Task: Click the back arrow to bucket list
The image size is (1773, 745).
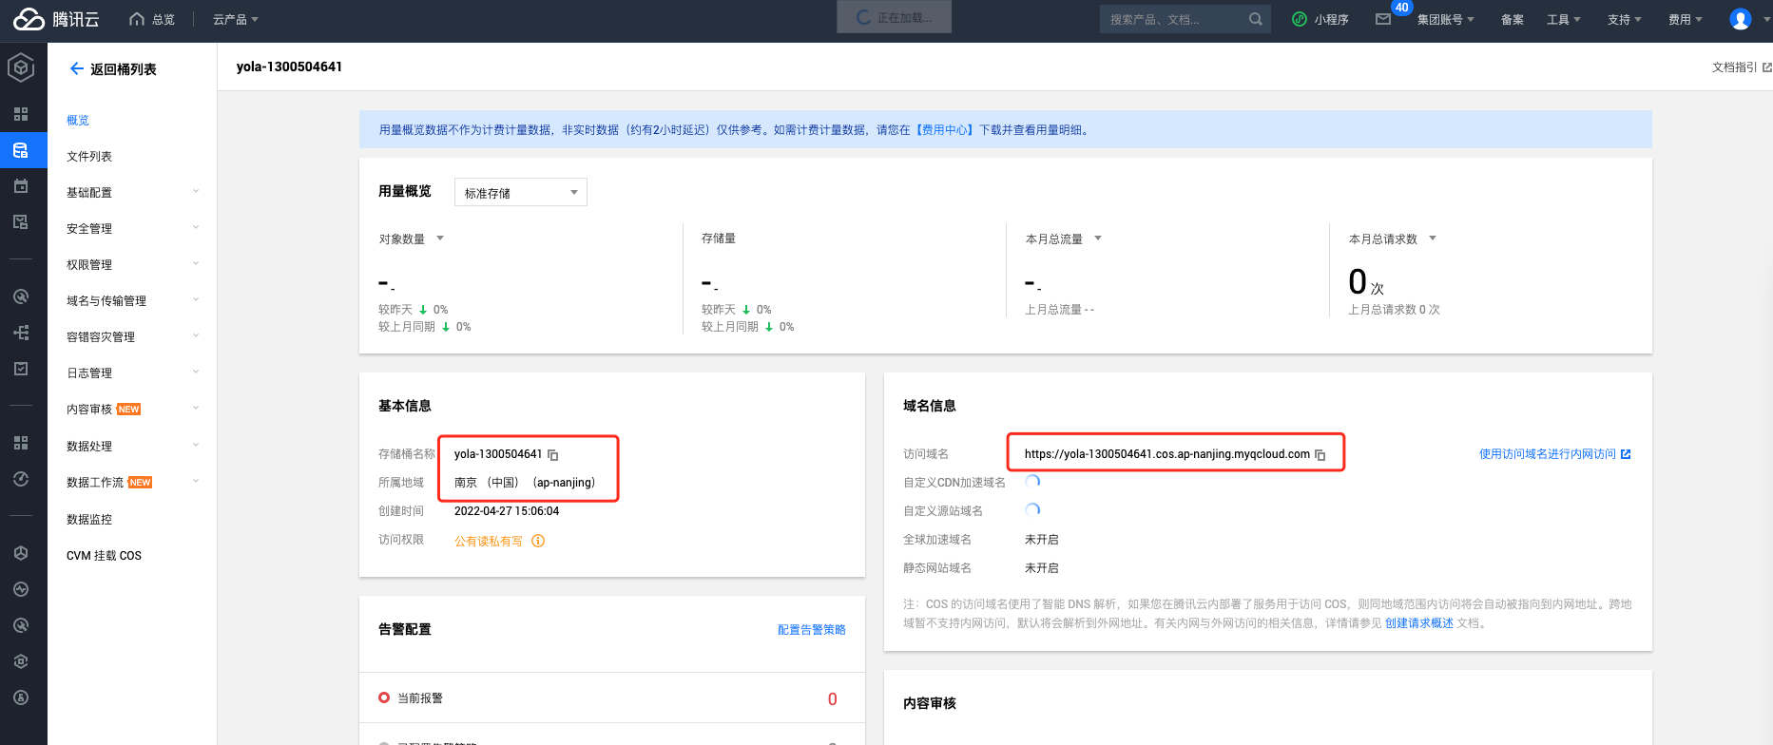Action: point(77,68)
